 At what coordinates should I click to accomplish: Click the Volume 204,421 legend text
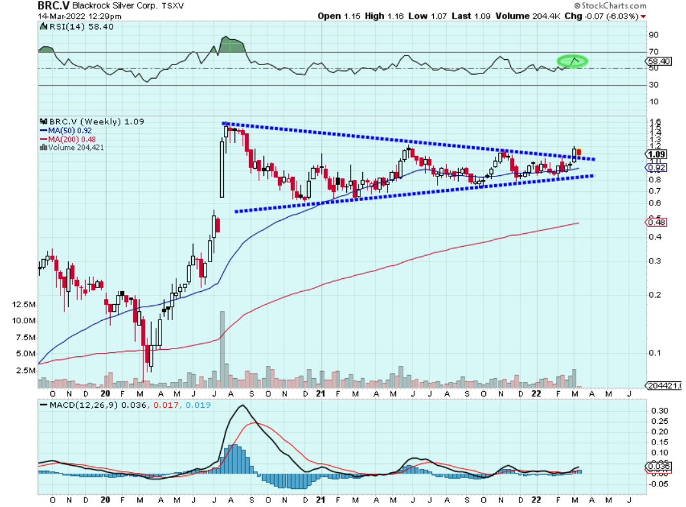pos(76,148)
